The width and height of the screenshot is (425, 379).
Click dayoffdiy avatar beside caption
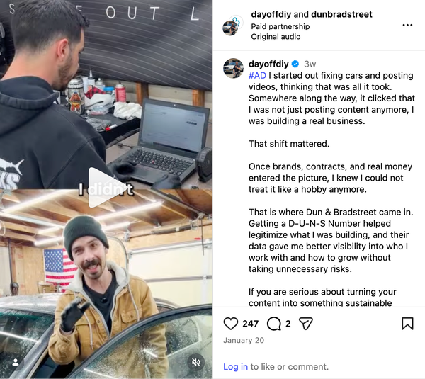233,68
